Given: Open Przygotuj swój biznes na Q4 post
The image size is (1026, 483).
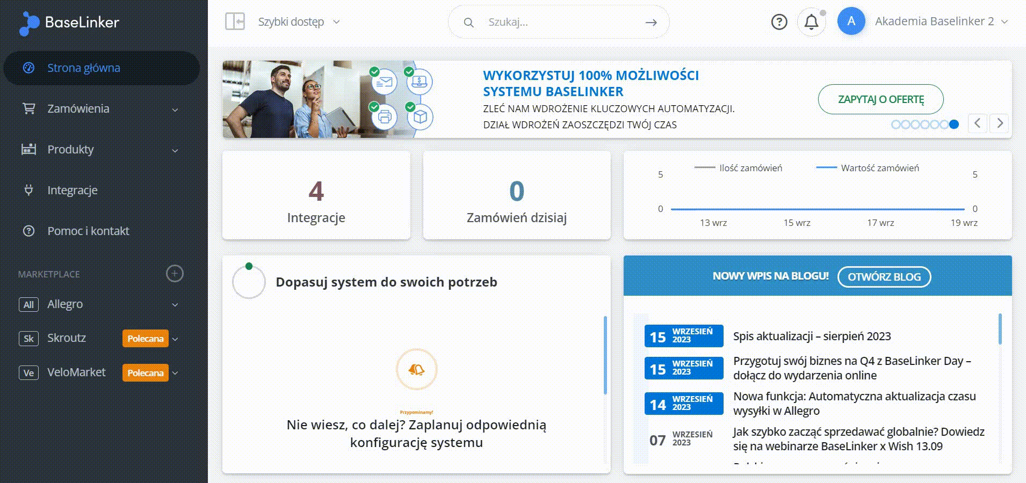Looking at the screenshot, I should click(852, 368).
